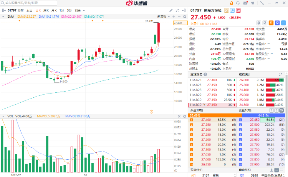Viewport: 288px width, 177px height.
Task: Click the stock code search input field
Action: click(29, 2)
